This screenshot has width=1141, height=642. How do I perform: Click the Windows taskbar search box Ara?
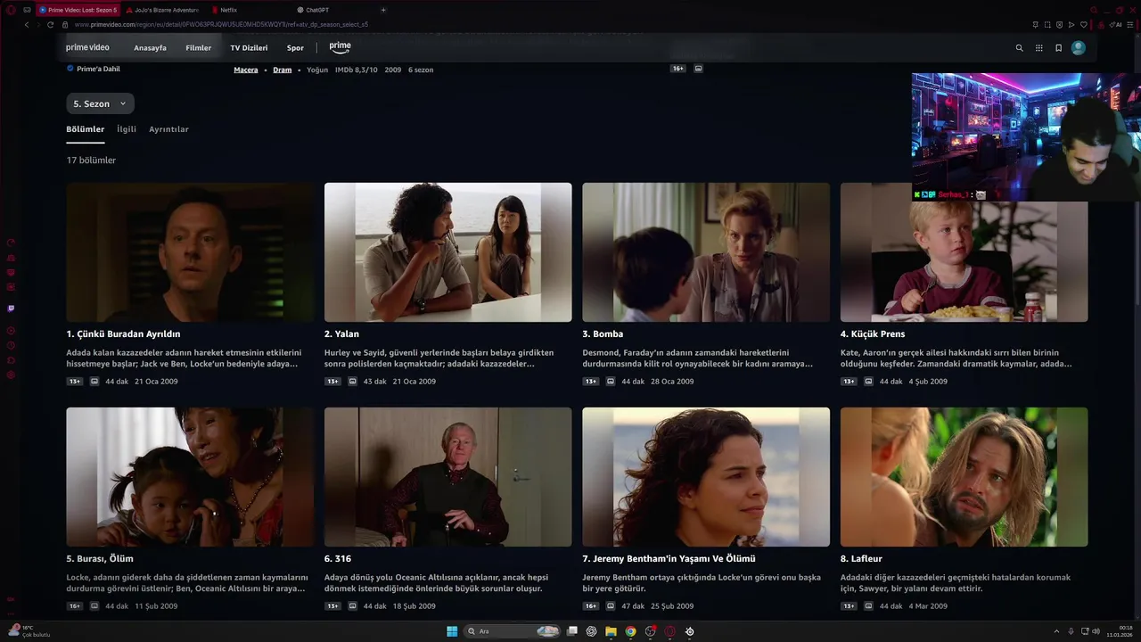[512, 631]
